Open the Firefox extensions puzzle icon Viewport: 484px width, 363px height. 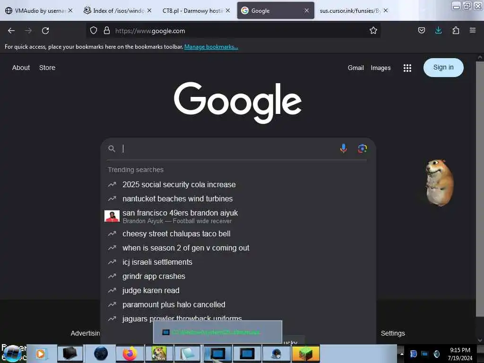[x=456, y=31]
